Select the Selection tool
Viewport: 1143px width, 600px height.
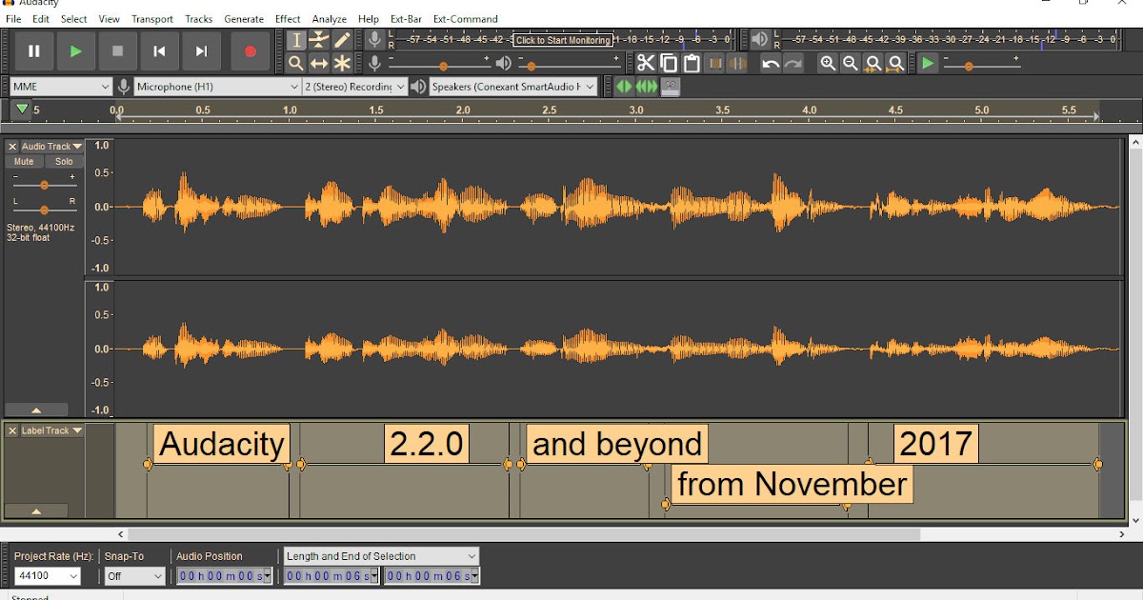296,40
